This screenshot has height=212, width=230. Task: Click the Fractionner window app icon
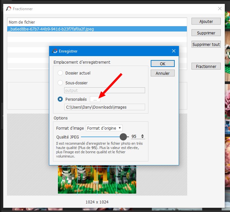9,9
